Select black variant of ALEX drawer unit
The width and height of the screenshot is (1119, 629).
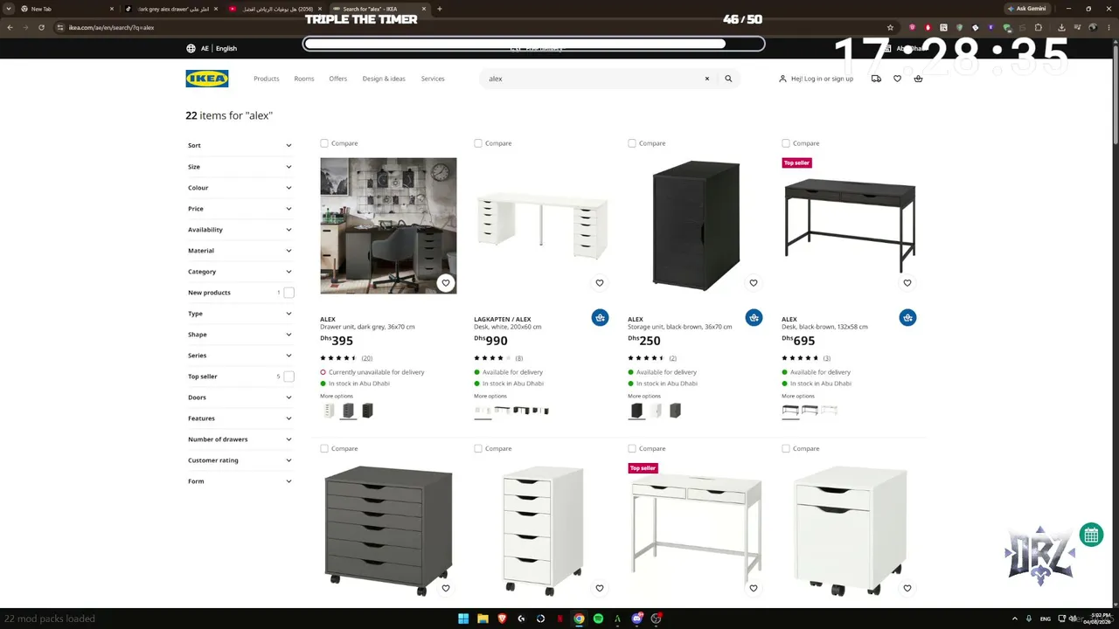point(367,411)
